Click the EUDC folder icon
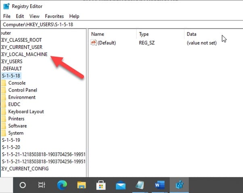 (x=4, y=104)
